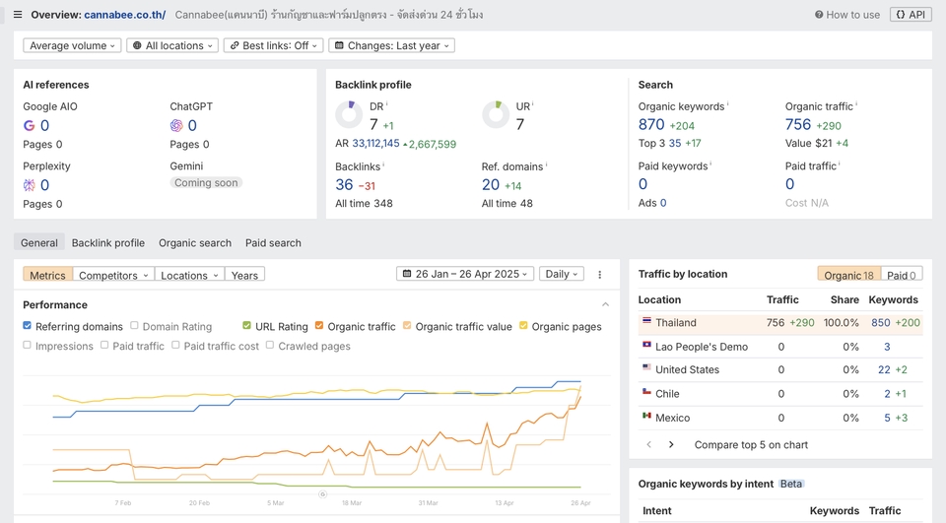Open the referring domains count 20

[491, 184]
